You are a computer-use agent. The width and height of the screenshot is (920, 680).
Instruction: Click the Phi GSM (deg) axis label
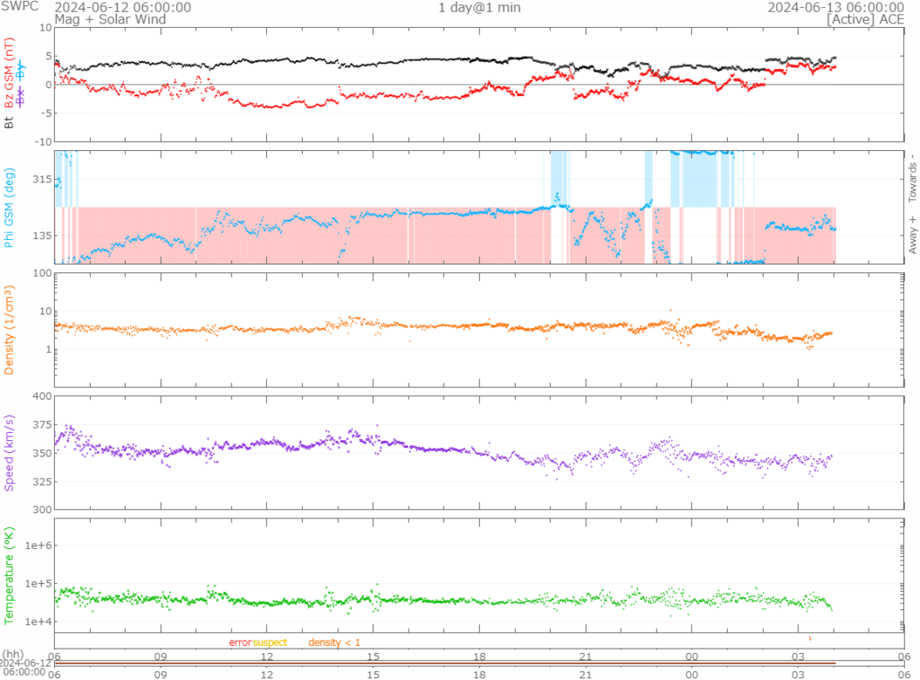point(9,208)
